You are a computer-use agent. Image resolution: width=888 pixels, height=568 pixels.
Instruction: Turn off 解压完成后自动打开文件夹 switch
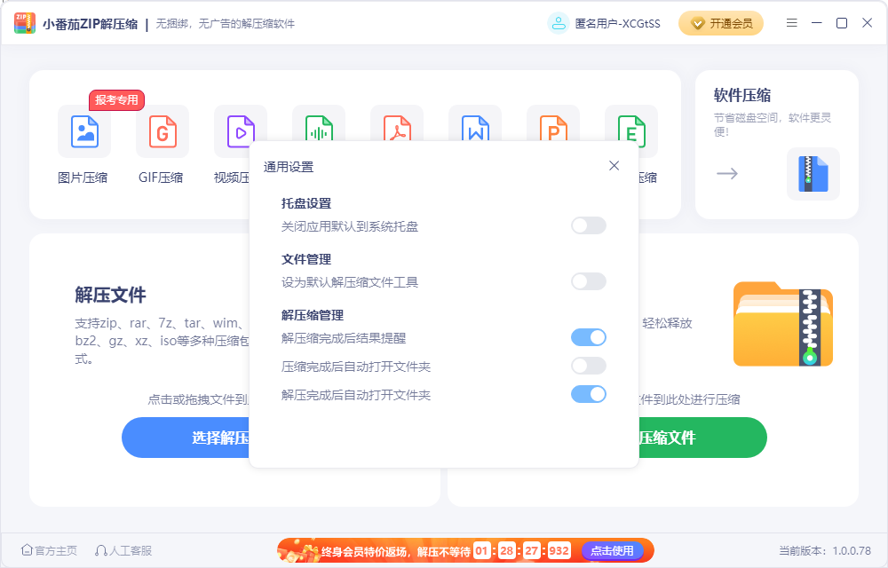589,394
